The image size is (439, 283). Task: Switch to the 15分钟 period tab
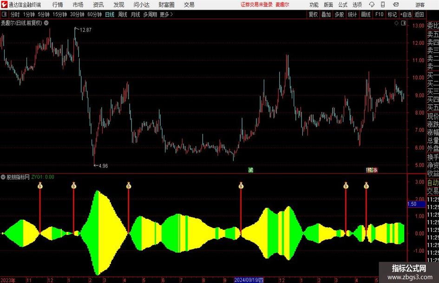tap(60, 14)
